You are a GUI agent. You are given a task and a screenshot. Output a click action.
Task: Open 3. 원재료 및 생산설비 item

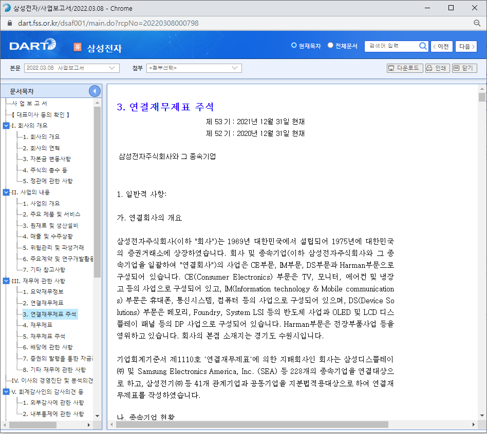[x=51, y=226]
